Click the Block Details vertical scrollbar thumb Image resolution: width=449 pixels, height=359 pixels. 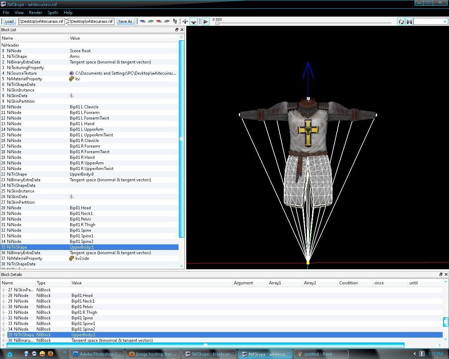pyautogui.click(x=445, y=321)
